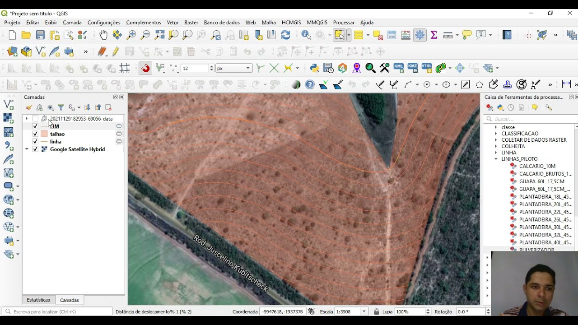Click the snapping tolerance value 12
This screenshot has width=578, height=325.
[195, 68]
